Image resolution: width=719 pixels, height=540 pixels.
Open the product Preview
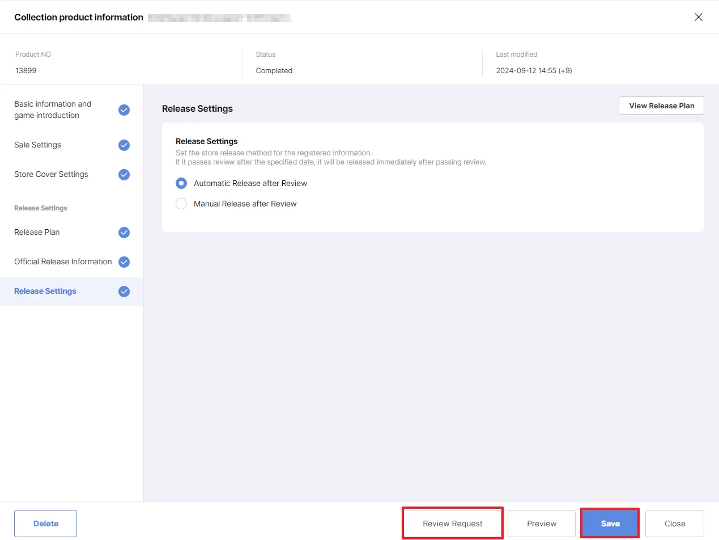pyautogui.click(x=542, y=524)
